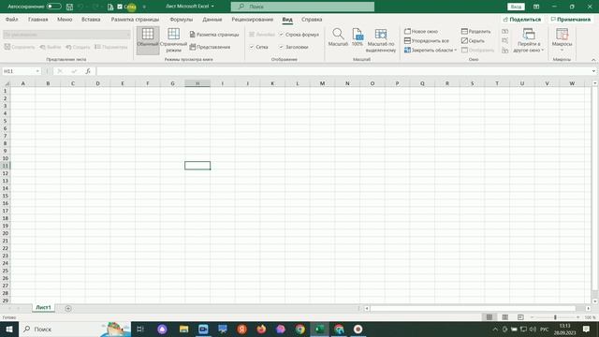Image resolution: width=599 pixels, height=337 pixels.
Task: Click the vertical scrollbar down arrow
Action: coord(595,301)
